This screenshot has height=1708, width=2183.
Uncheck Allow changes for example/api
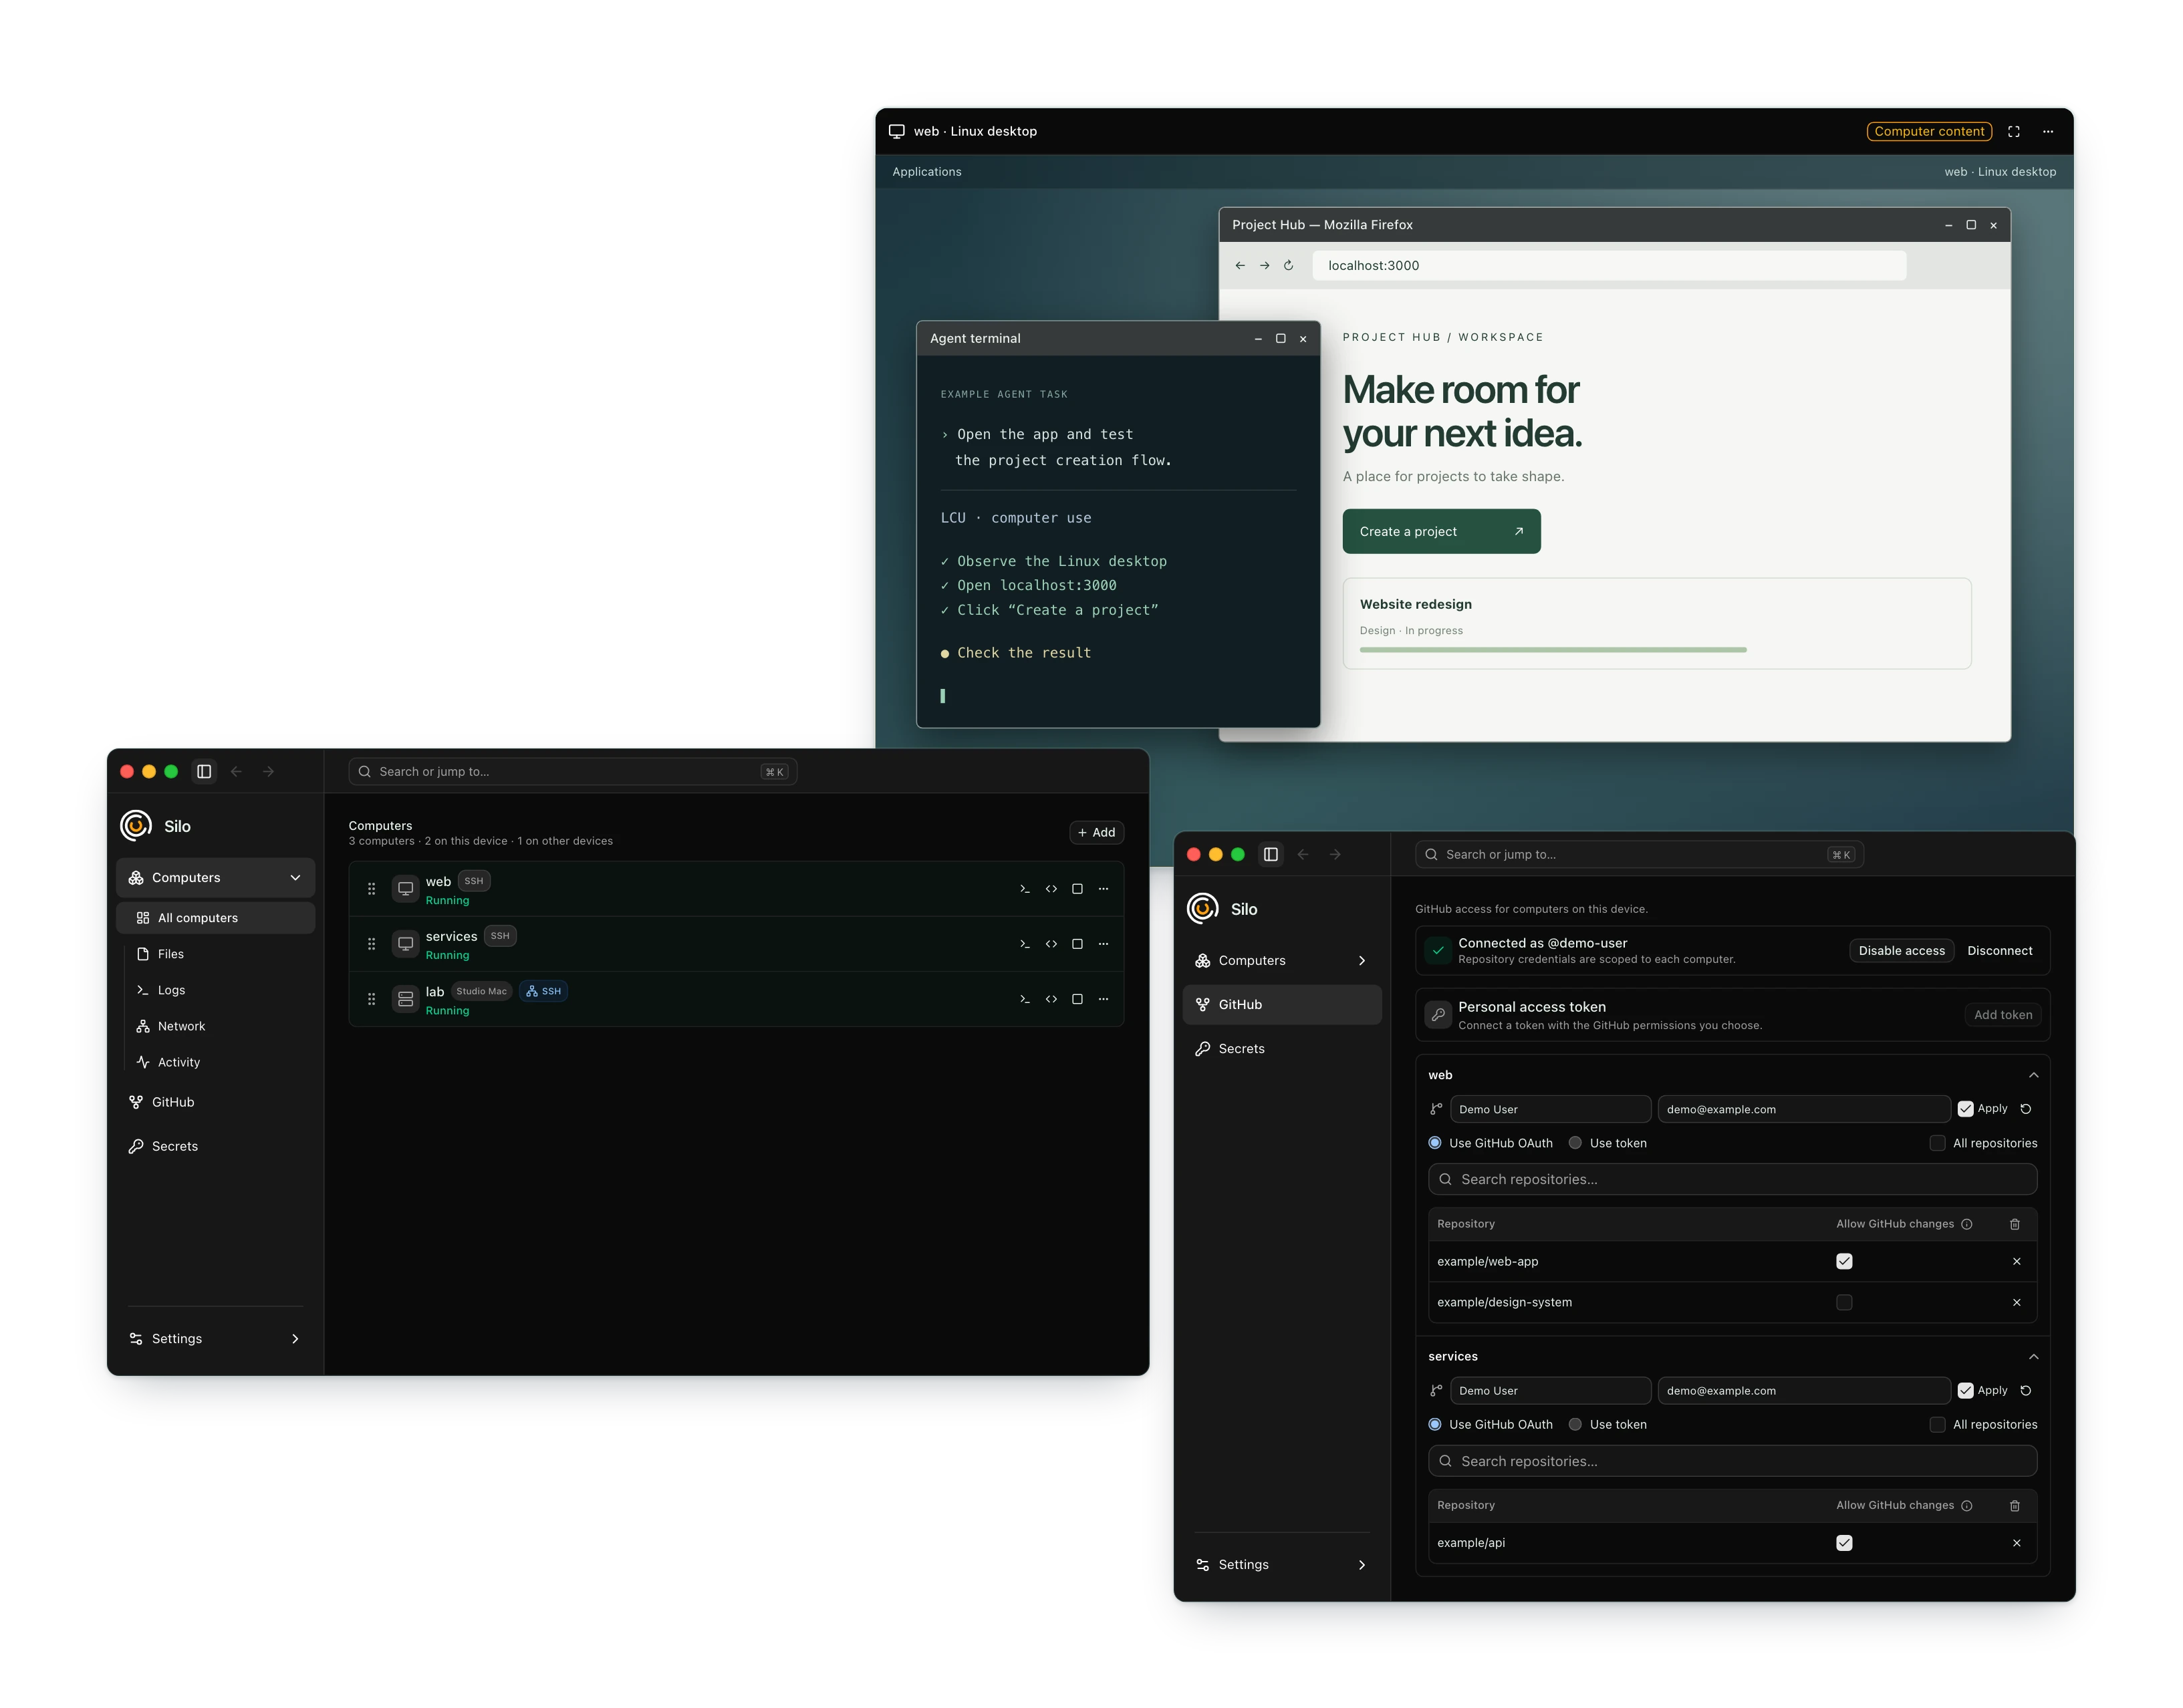tap(1844, 1543)
